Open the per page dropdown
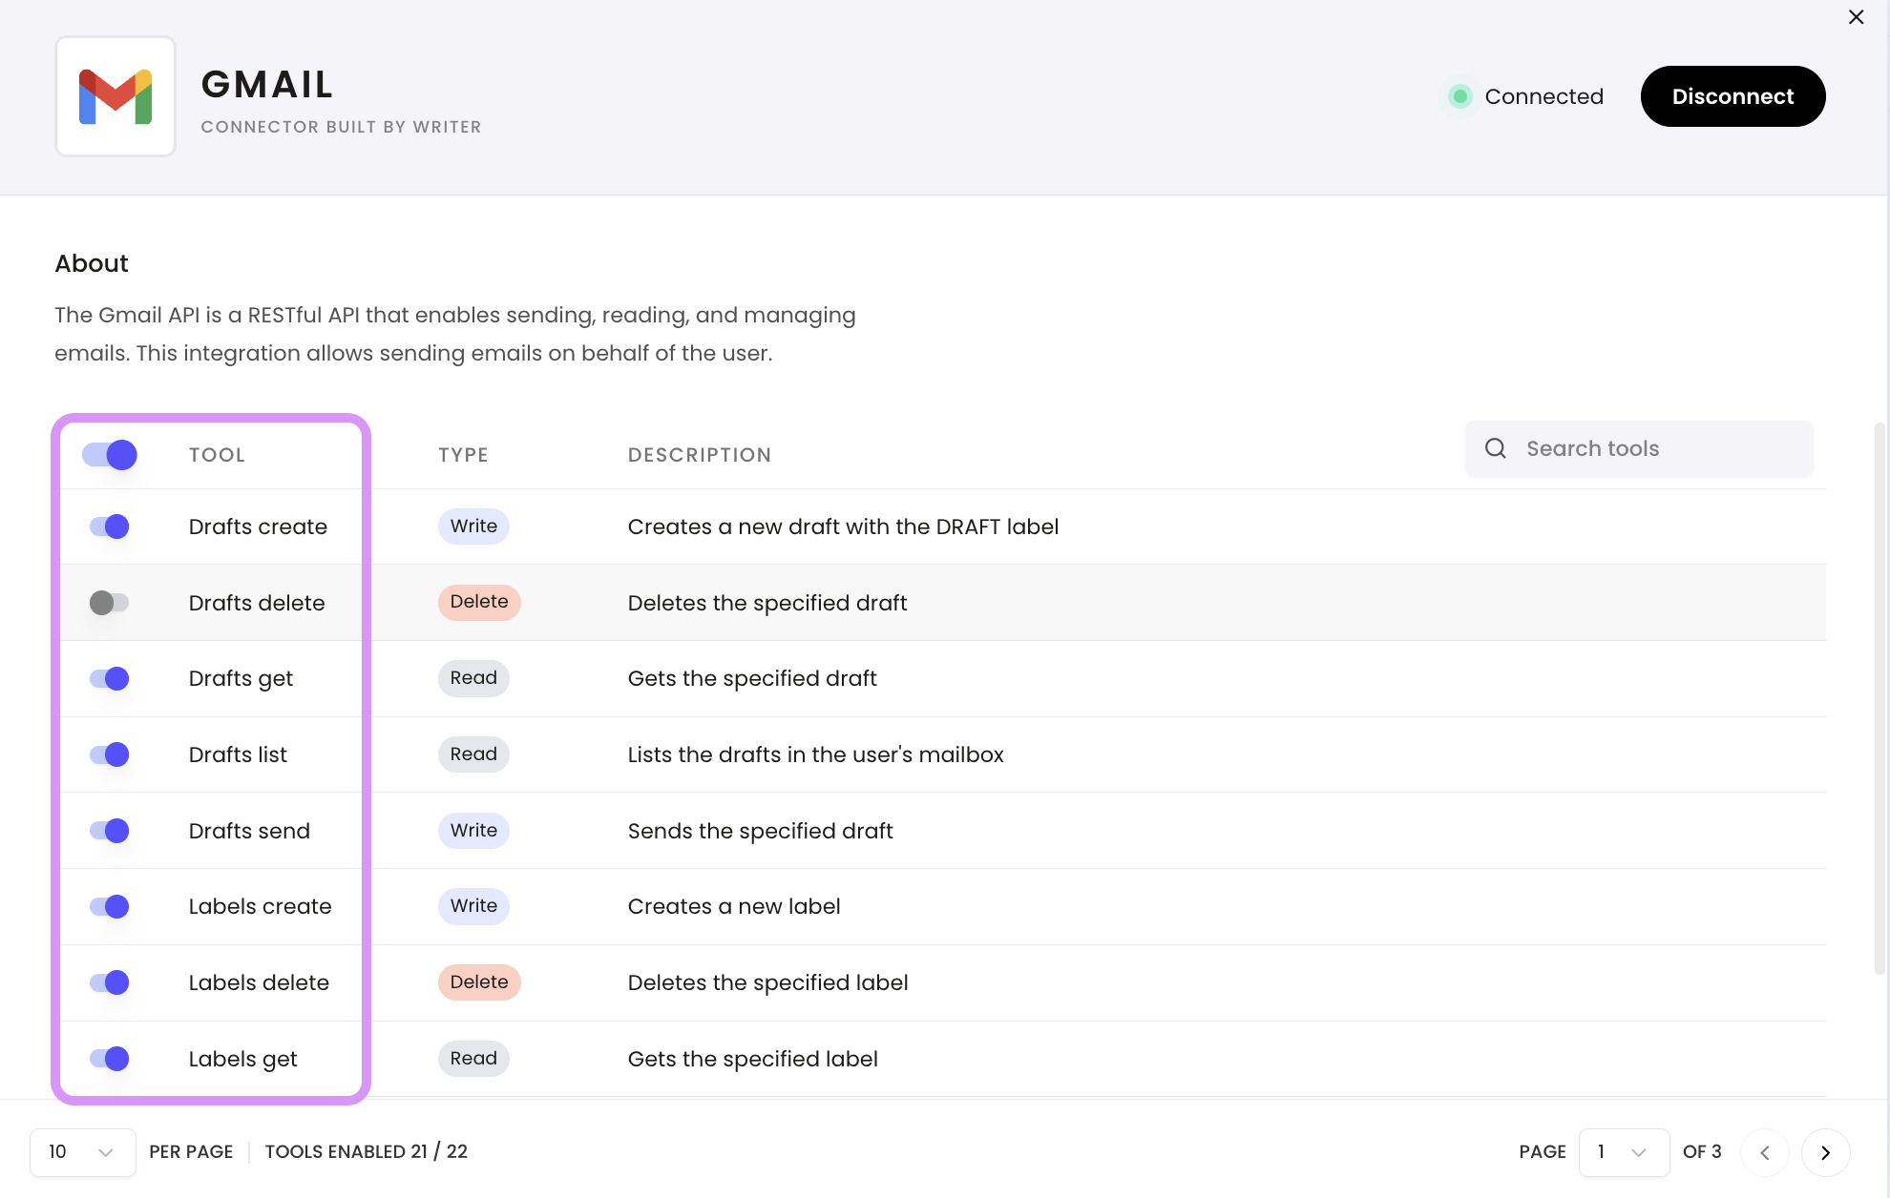This screenshot has height=1198, width=1890. pos(82,1152)
